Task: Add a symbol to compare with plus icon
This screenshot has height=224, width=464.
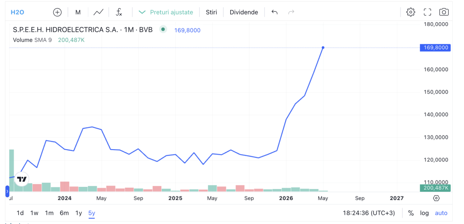Action: pos(57,12)
